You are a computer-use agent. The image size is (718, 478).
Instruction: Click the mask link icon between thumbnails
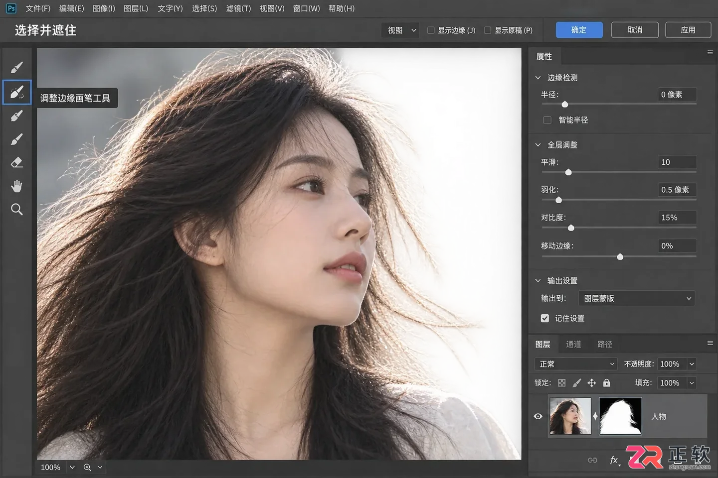click(595, 416)
